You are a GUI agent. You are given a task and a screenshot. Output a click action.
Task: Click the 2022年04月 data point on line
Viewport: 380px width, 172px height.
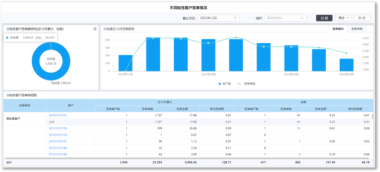point(346,54)
